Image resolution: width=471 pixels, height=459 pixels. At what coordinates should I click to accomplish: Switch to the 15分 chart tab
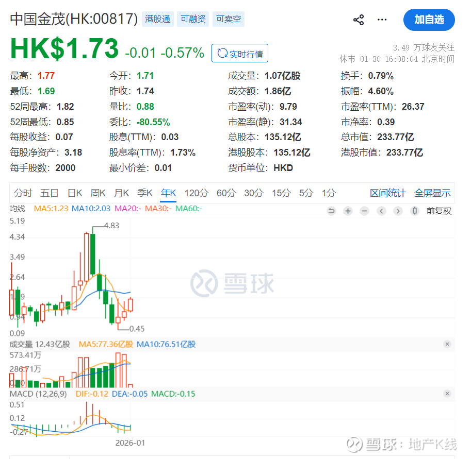coord(281,193)
